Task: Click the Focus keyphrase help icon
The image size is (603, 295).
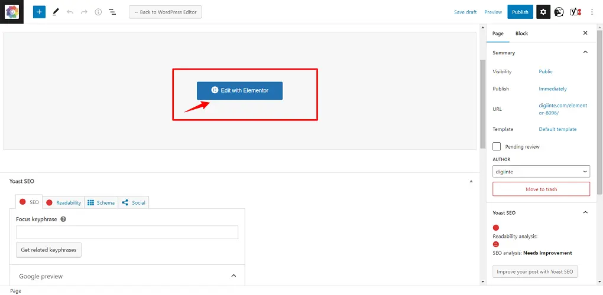Action: click(63, 219)
